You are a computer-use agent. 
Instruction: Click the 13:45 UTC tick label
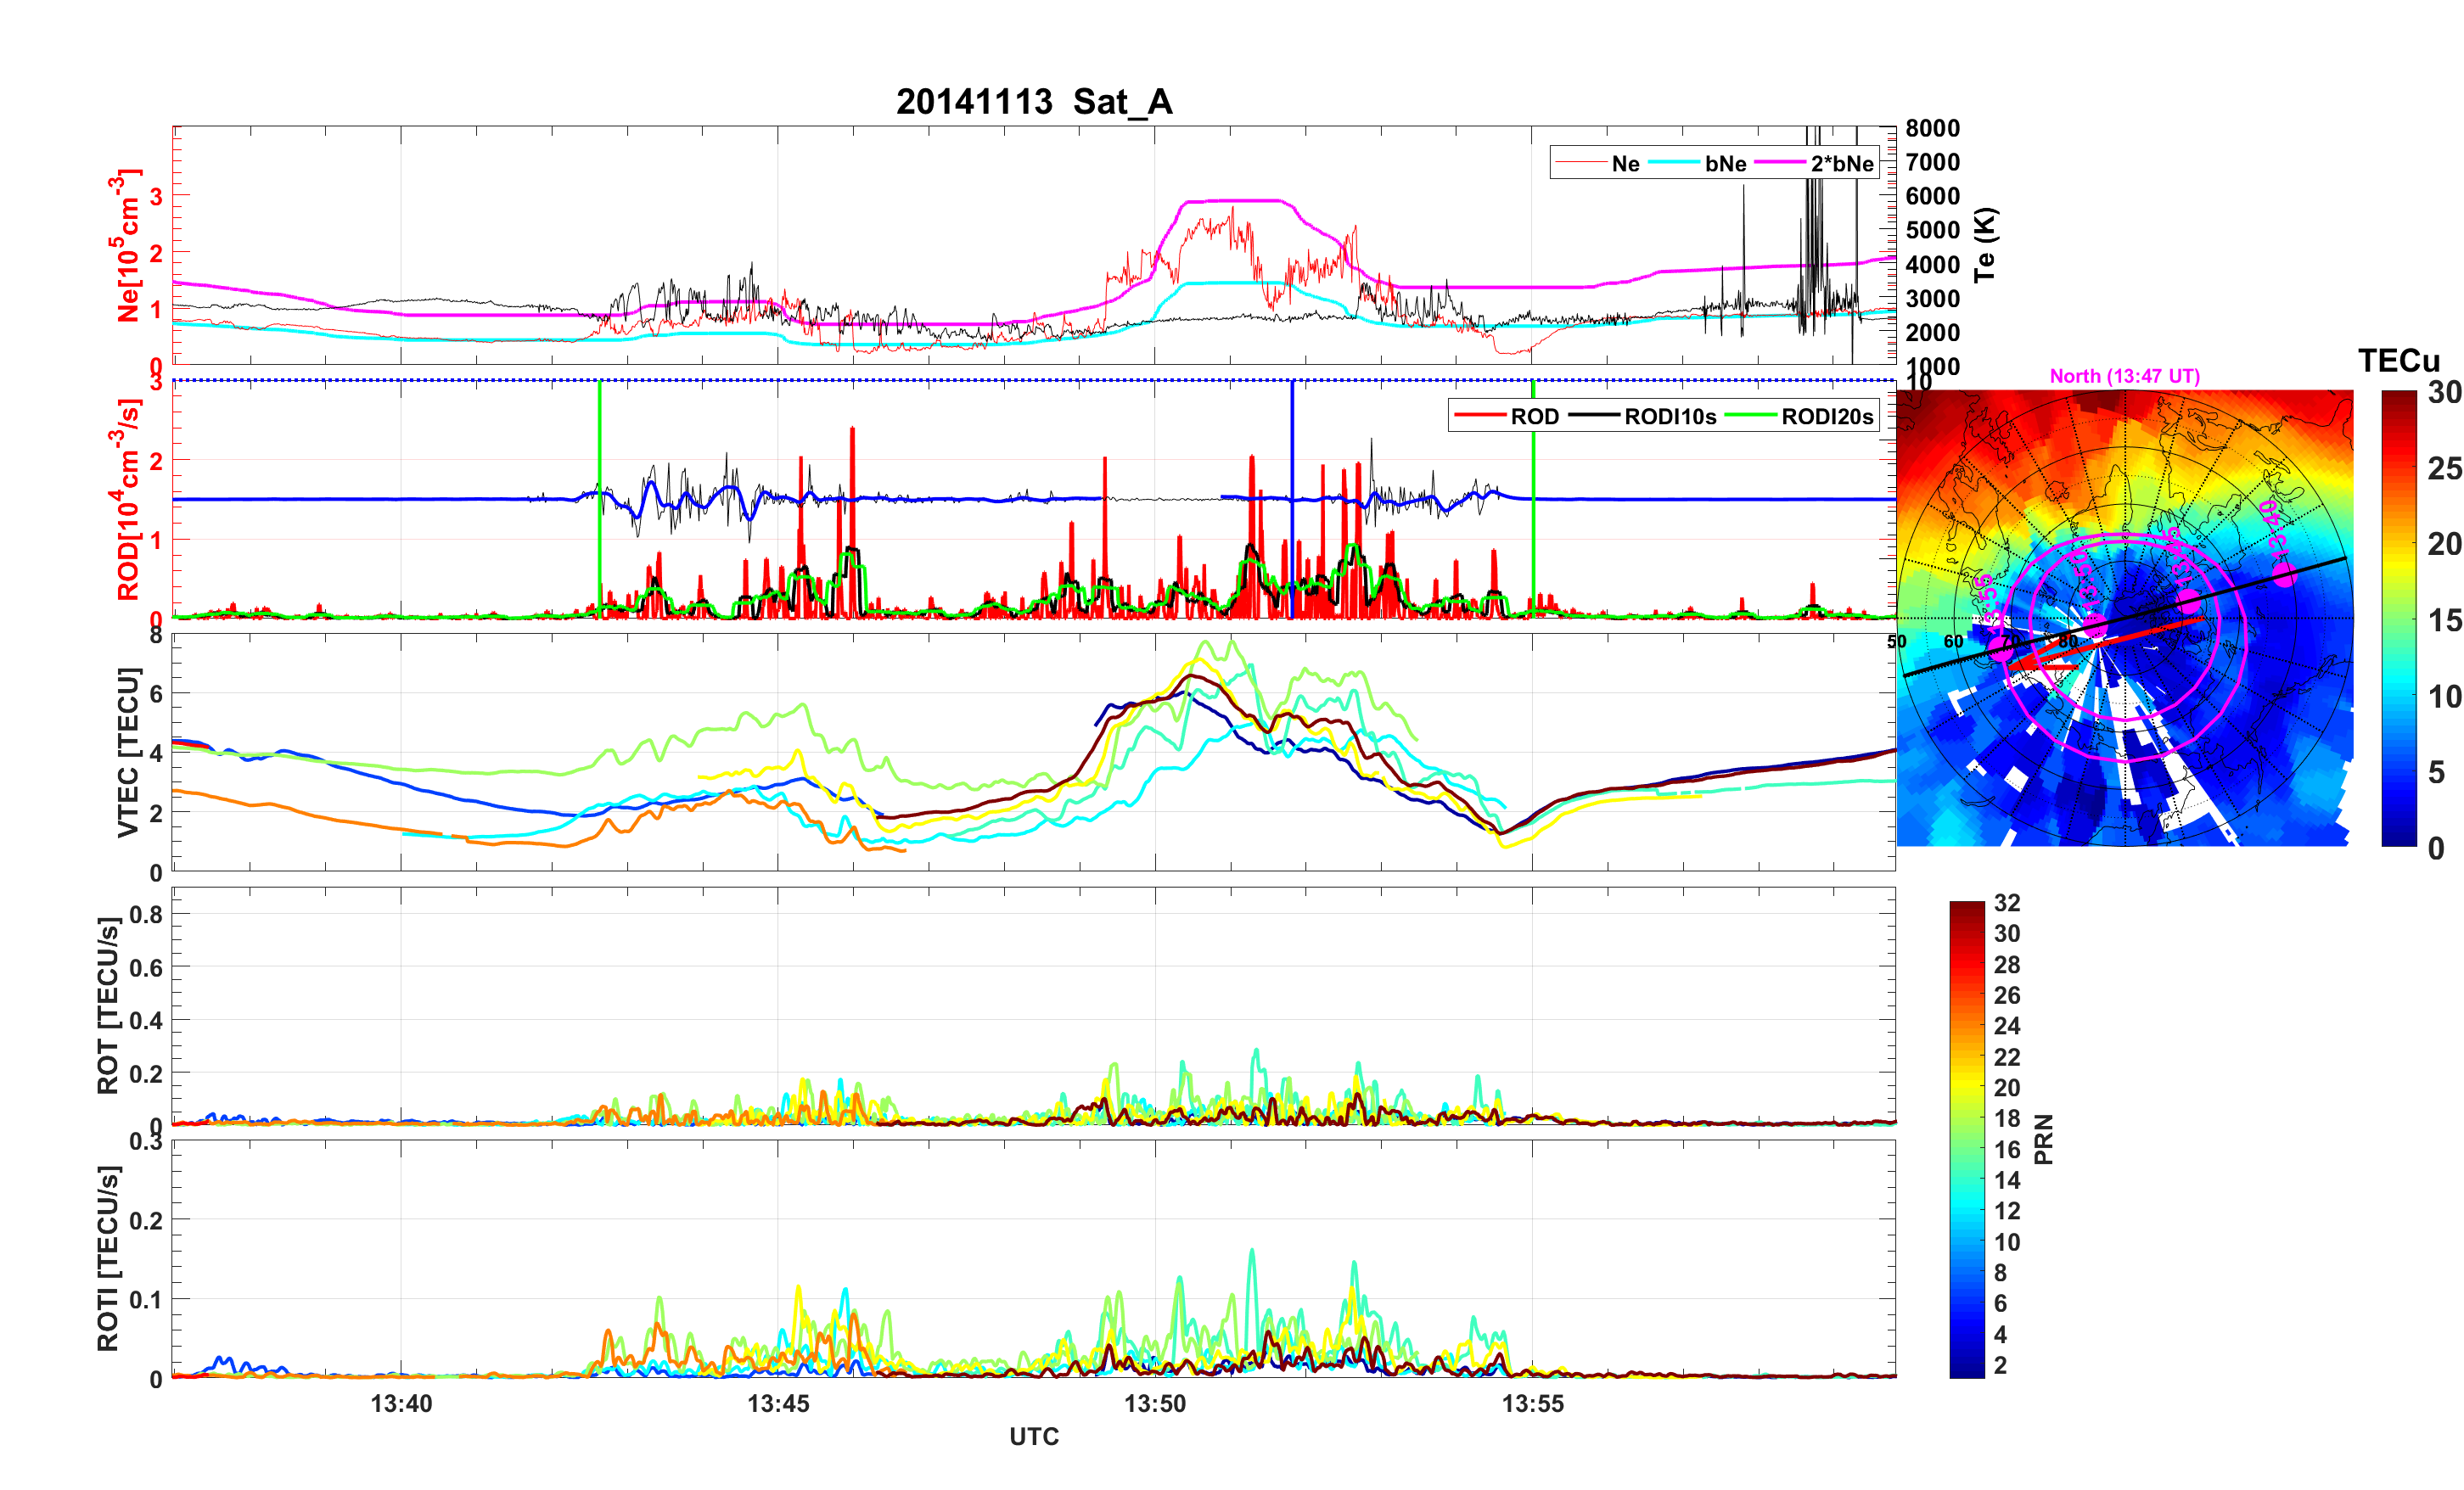778,1404
